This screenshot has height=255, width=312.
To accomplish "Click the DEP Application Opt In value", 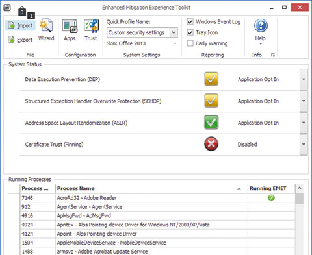I will pos(258,79).
